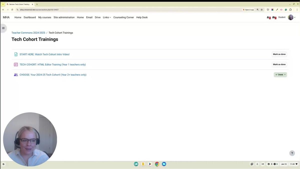Bookmark this page with the star icon
The width and height of the screenshot is (300, 169).
coord(262,10)
